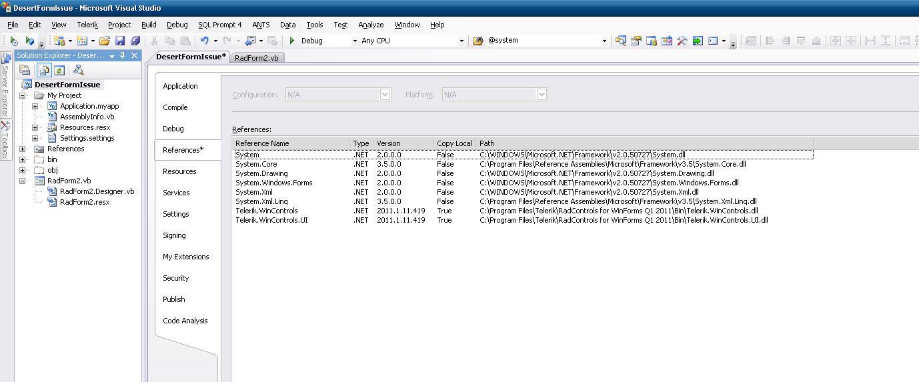Expand the bin folder node
Screen dimensions: 919x382
(23, 159)
